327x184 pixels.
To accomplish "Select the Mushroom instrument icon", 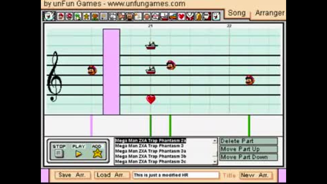I will click(x=69, y=16).
